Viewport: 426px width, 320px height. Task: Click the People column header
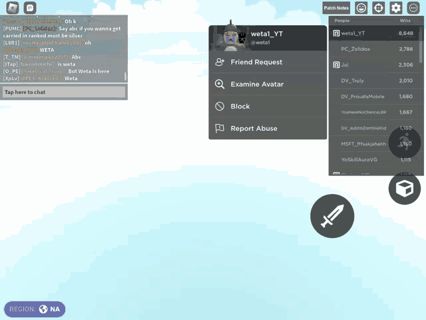[x=341, y=21]
